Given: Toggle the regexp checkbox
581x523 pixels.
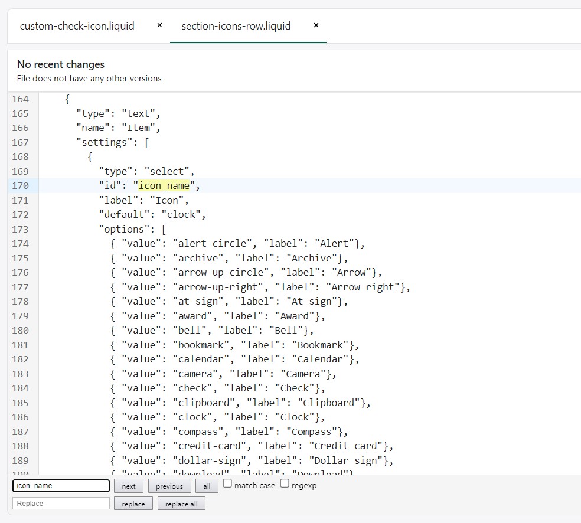Looking at the screenshot, I should point(285,483).
